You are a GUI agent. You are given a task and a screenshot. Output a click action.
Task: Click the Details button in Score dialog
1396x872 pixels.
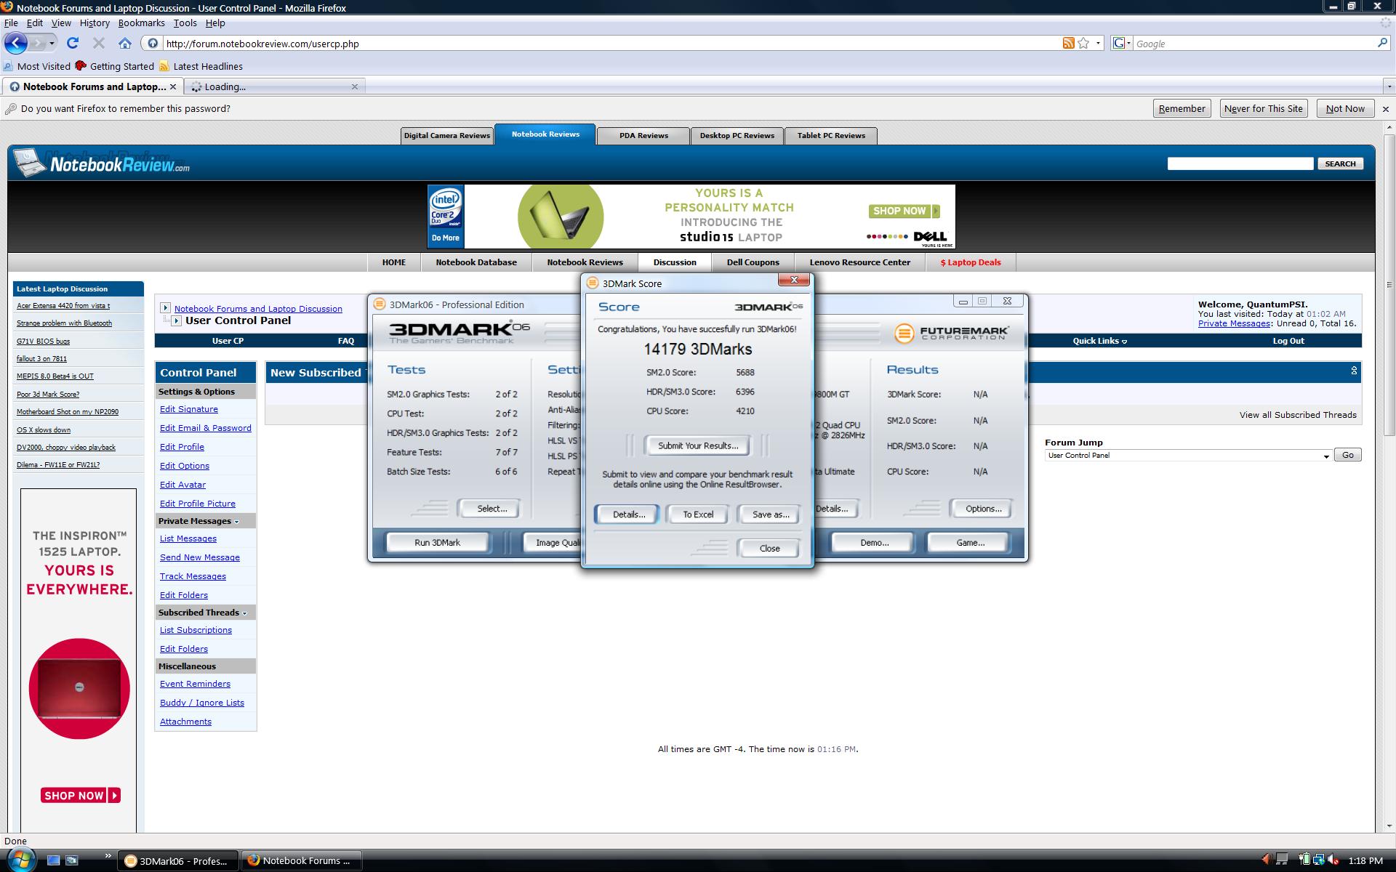click(628, 514)
